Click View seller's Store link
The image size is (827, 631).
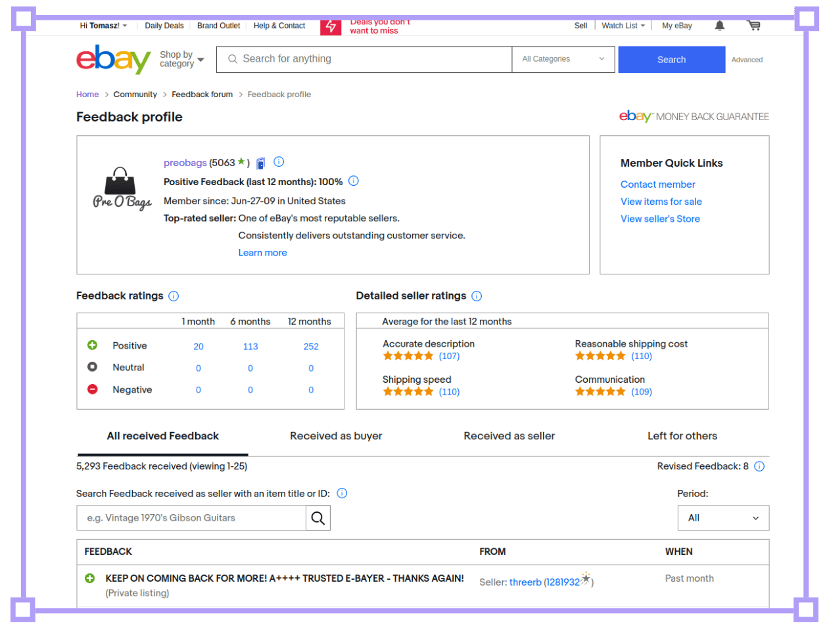coord(660,219)
